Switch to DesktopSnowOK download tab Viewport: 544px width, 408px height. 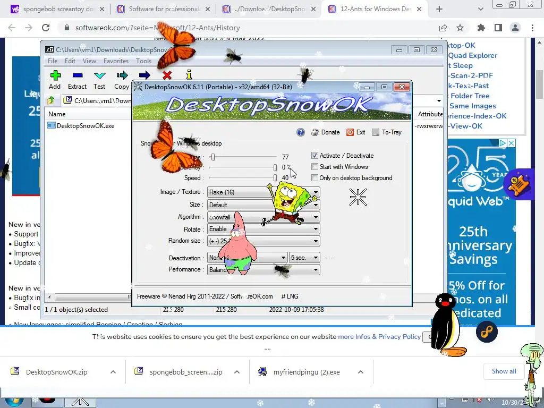click(269, 9)
